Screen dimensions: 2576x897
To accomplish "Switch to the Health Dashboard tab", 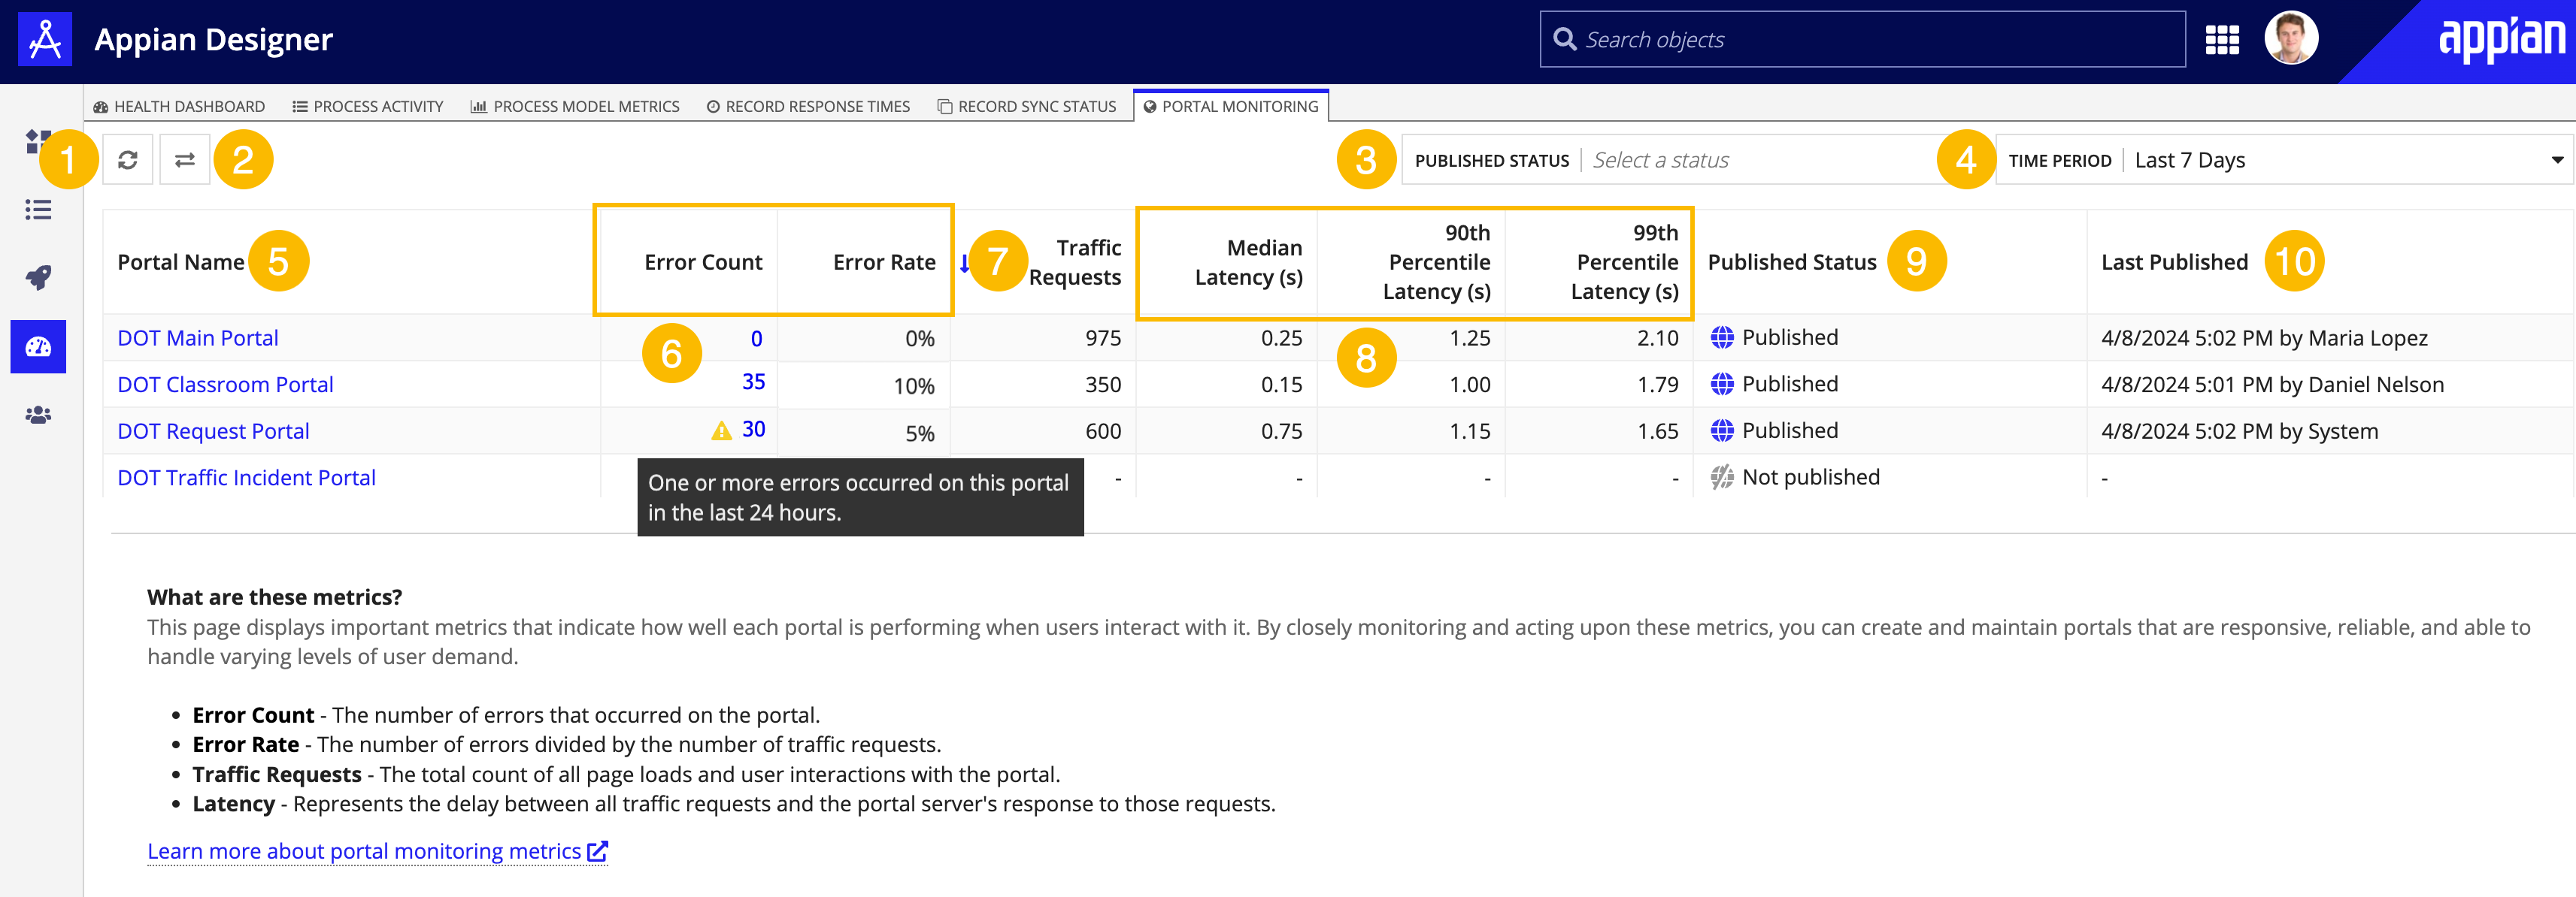I will click(x=179, y=106).
